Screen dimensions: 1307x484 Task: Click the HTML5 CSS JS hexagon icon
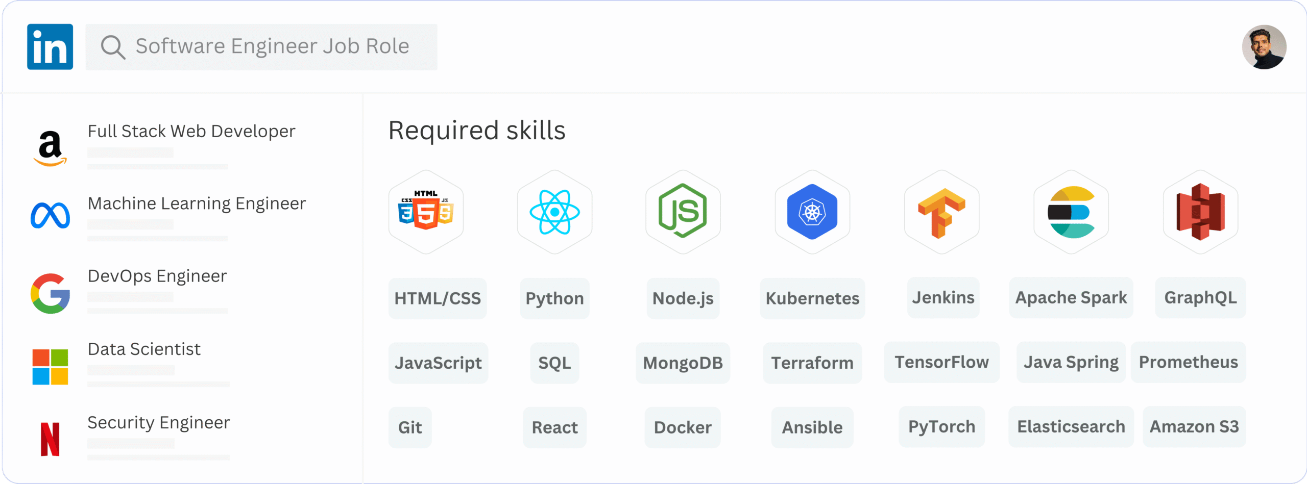(x=426, y=212)
